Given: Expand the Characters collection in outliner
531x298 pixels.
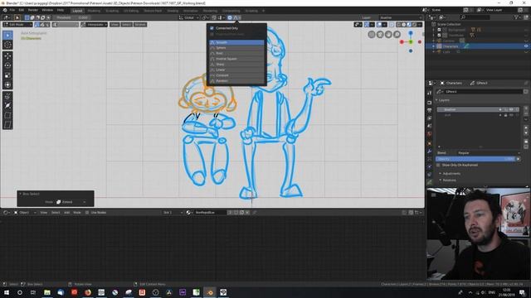Looking at the screenshot, I should tap(433, 46).
